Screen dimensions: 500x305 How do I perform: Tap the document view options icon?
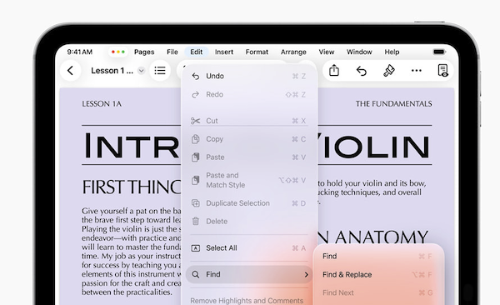[x=443, y=71]
